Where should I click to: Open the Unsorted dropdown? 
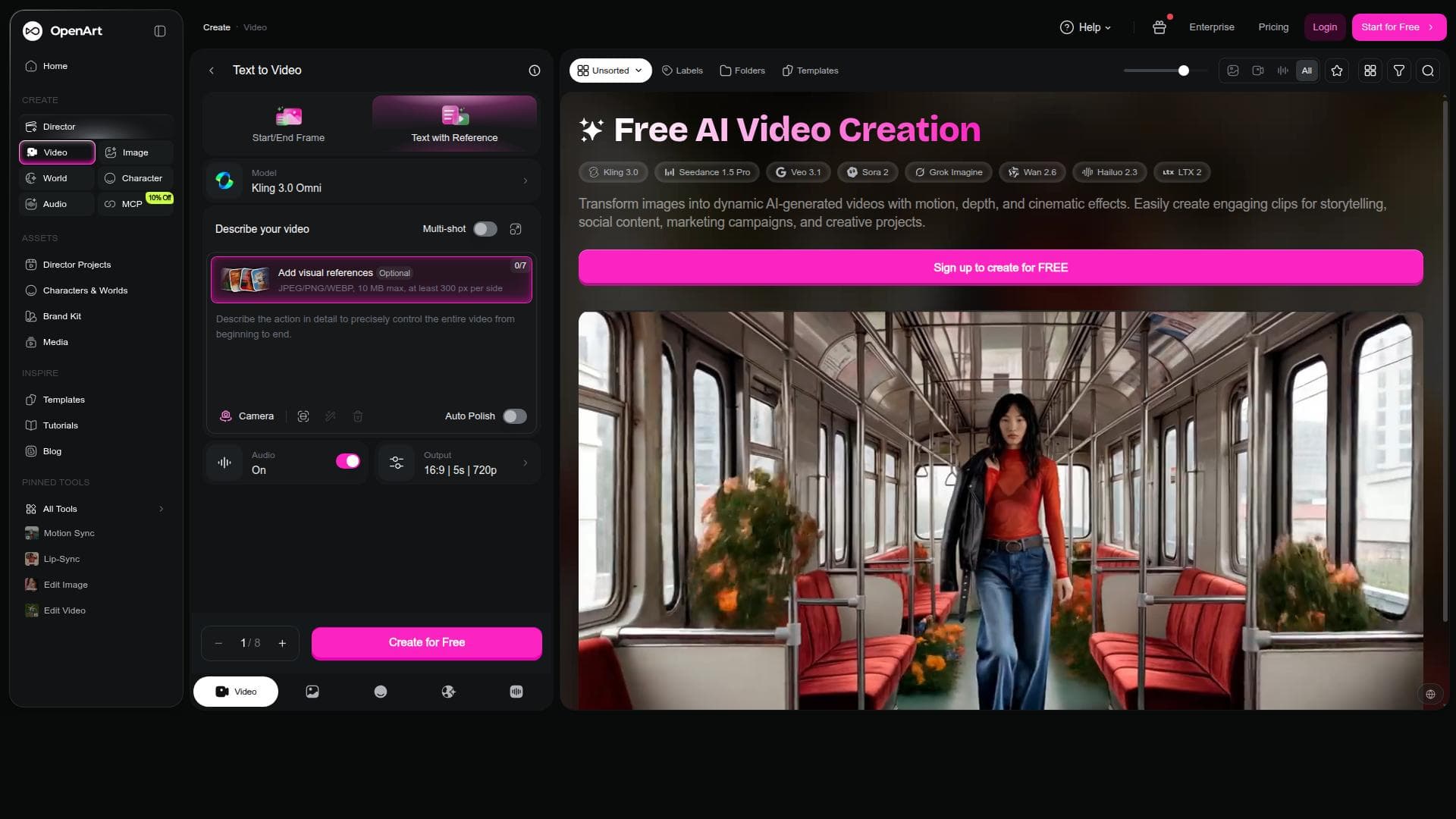point(610,71)
